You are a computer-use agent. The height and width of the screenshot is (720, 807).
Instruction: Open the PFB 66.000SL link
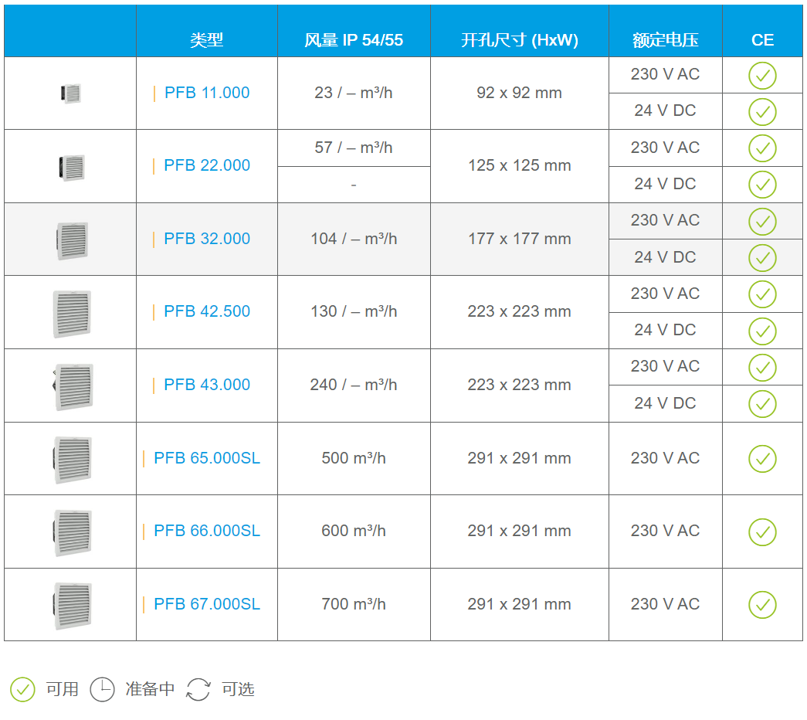pos(207,532)
